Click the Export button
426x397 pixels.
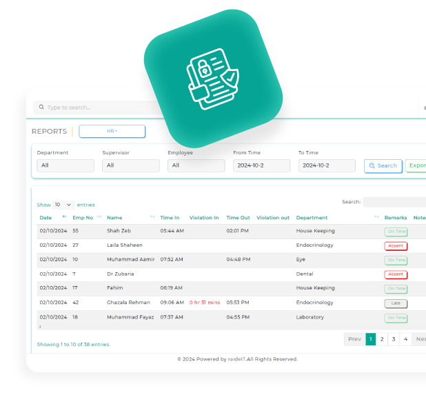tap(416, 165)
